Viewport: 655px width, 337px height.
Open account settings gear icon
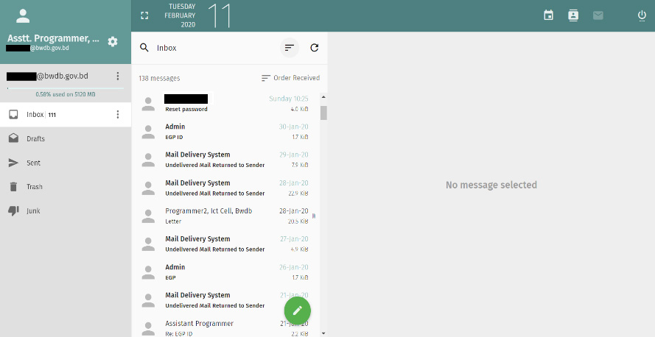[x=113, y=41]
